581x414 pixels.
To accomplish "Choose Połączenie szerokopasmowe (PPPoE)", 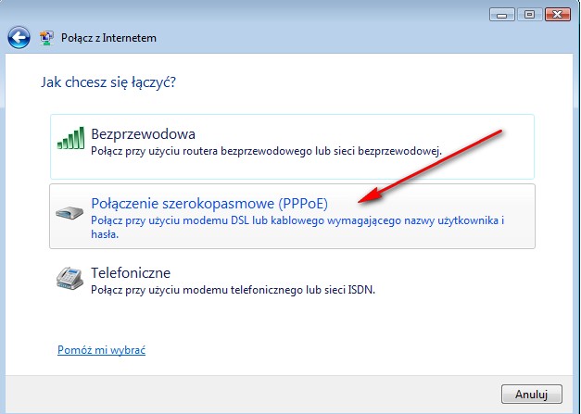I will pyautogui.click(x=292, y=216).
